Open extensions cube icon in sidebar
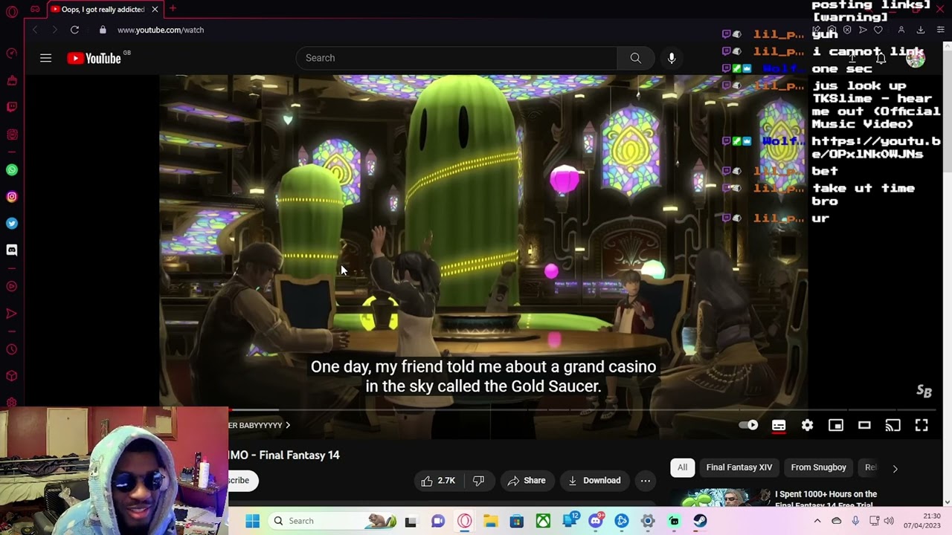Viewport: 952px width, 535px height. pyautogui.click(x=12, y=376)
